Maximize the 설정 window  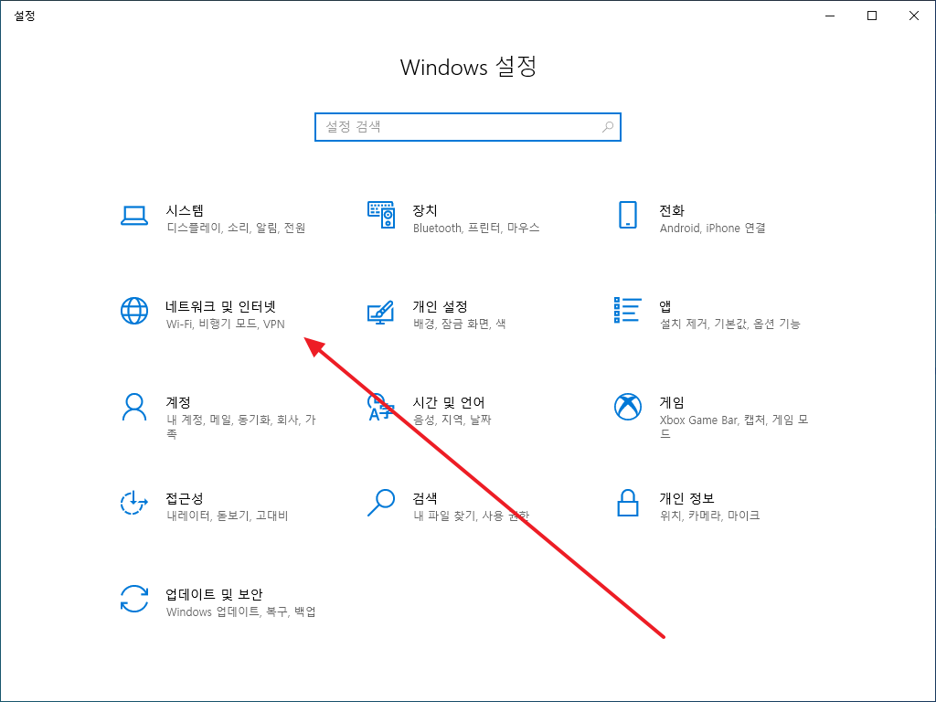click(871, 16)
